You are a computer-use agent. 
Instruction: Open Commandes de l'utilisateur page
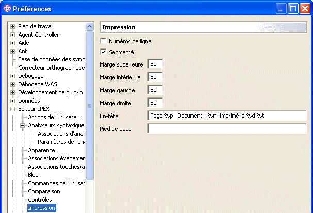[57, 183]
